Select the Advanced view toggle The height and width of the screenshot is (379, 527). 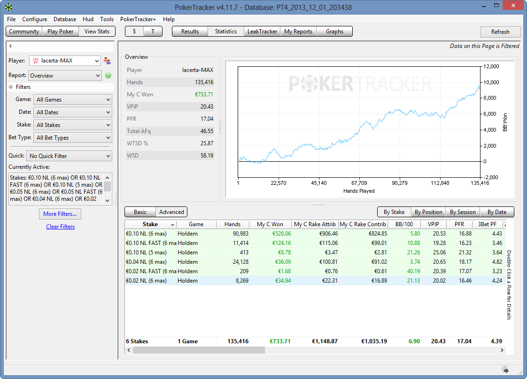(171, 212)
